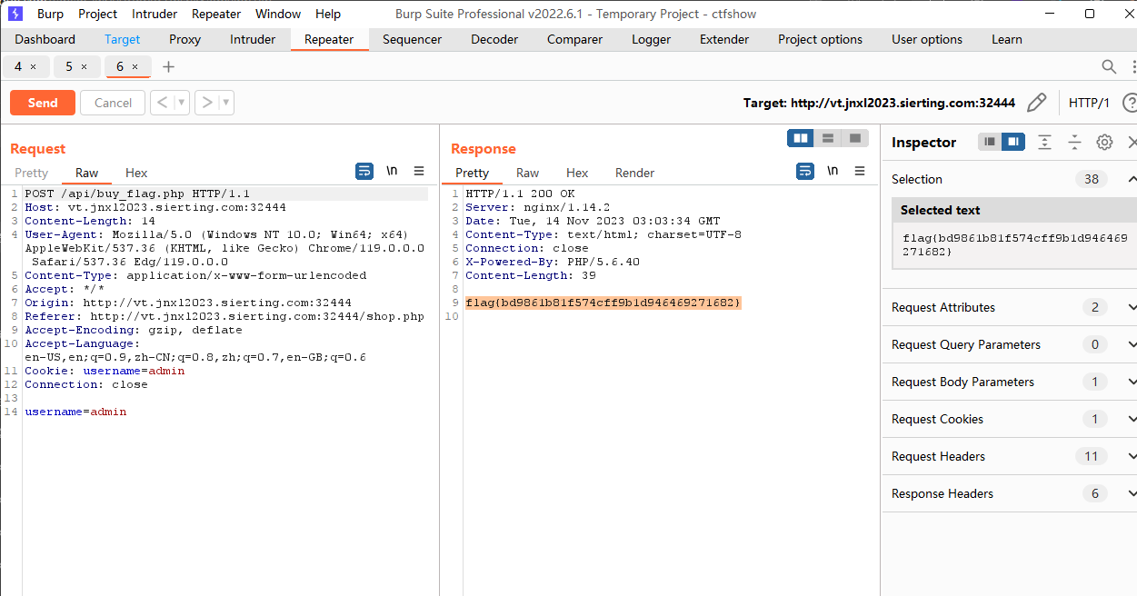The image size is (1137, 596).
Task: Edit target with the pencil icon
Action: [1036, 103]
